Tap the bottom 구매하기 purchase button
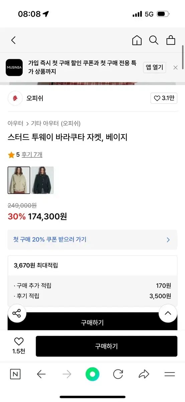 pos(107,346)
